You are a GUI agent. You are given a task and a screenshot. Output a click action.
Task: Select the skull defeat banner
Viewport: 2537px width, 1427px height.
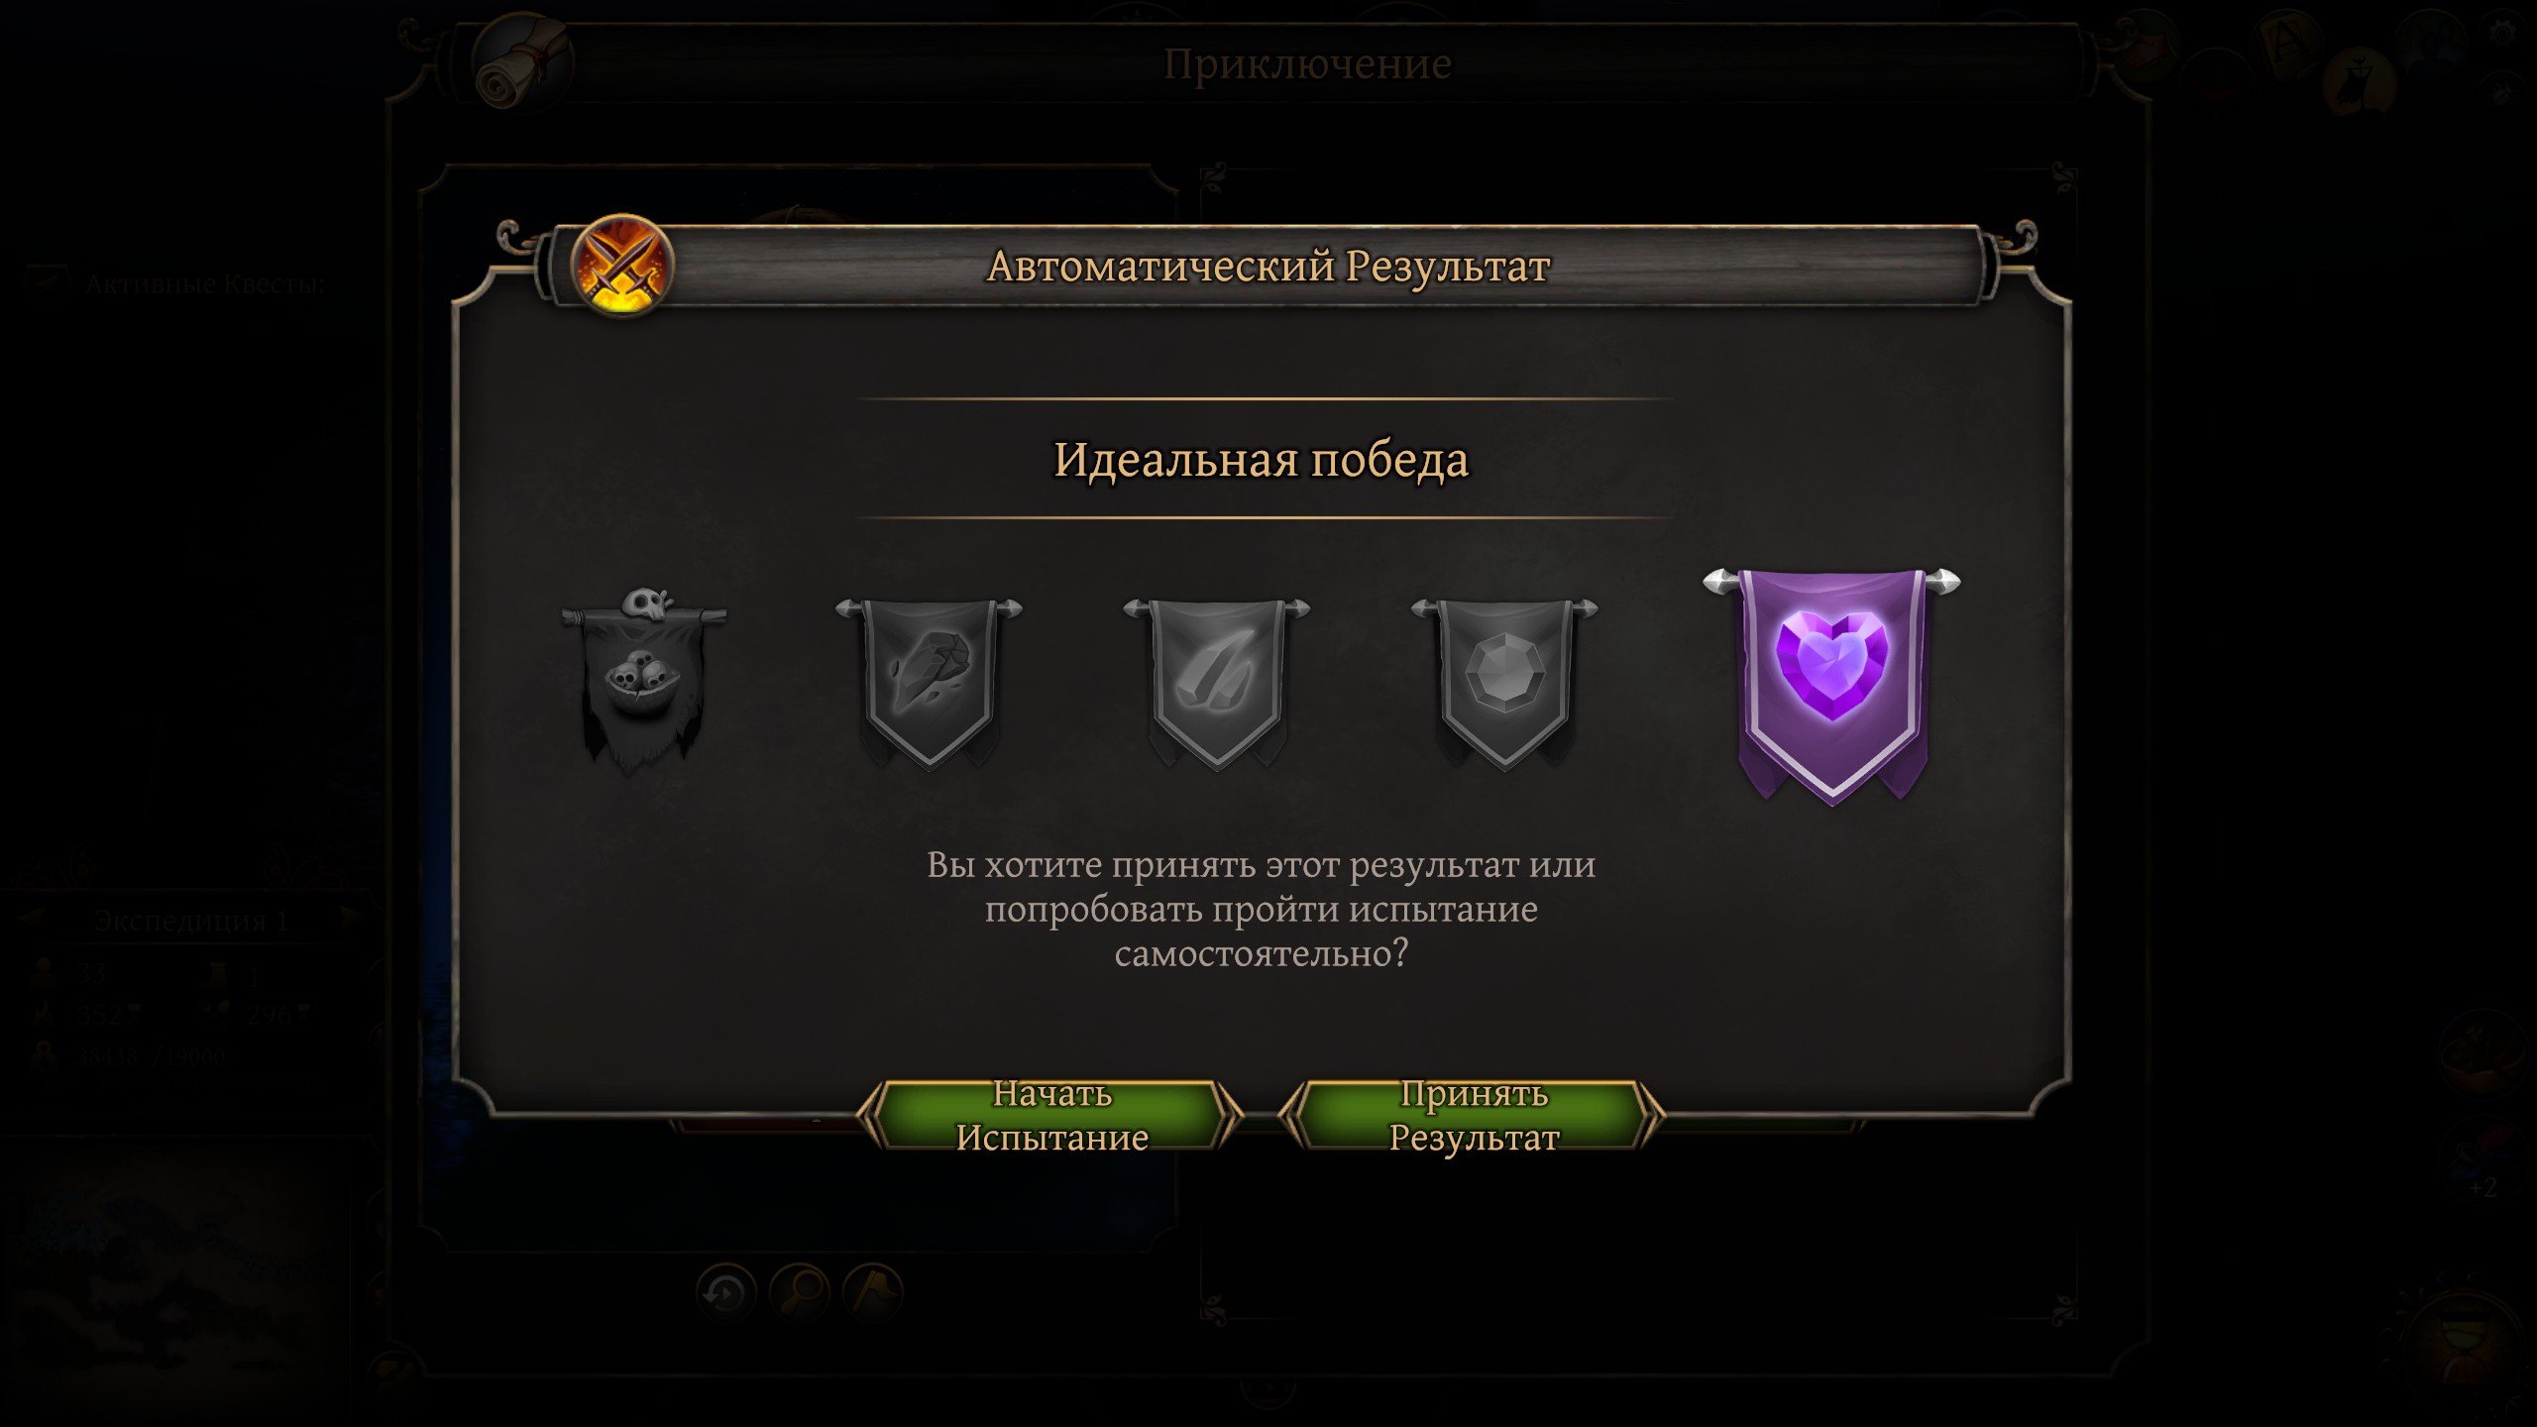click(643, 680)
